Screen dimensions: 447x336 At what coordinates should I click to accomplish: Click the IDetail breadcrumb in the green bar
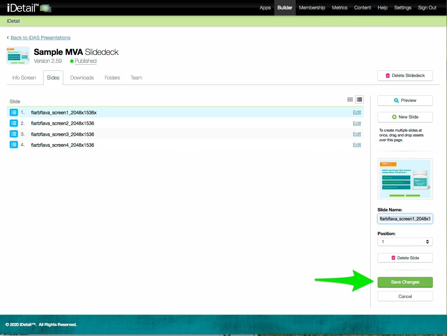pyautogui.click(x=13, y=21)
